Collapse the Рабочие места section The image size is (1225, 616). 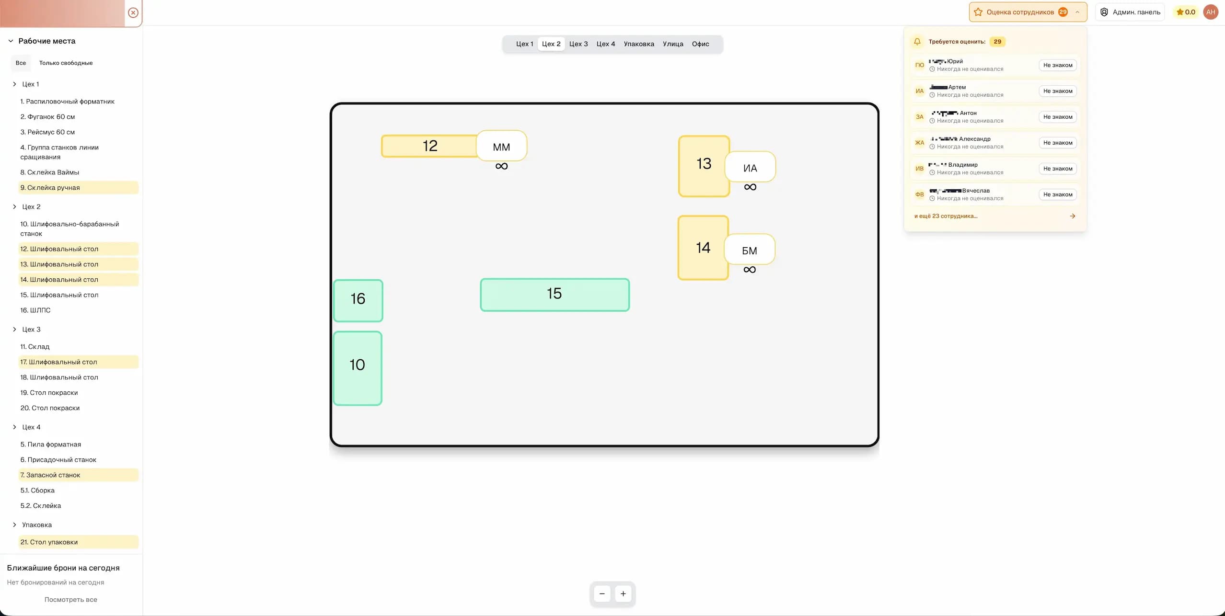pos(10,41)
